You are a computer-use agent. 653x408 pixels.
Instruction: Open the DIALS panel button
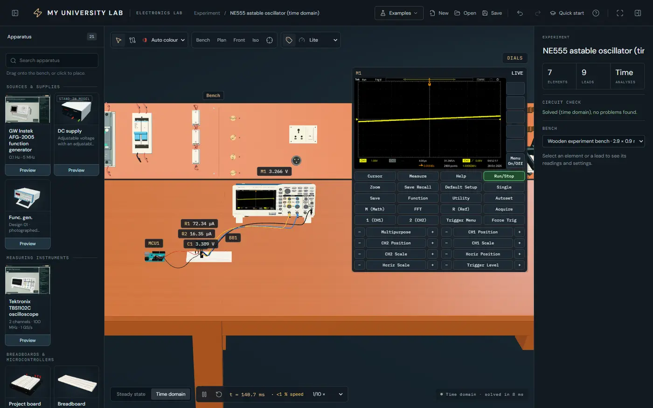pyautogui.click(x=515, y=58)
